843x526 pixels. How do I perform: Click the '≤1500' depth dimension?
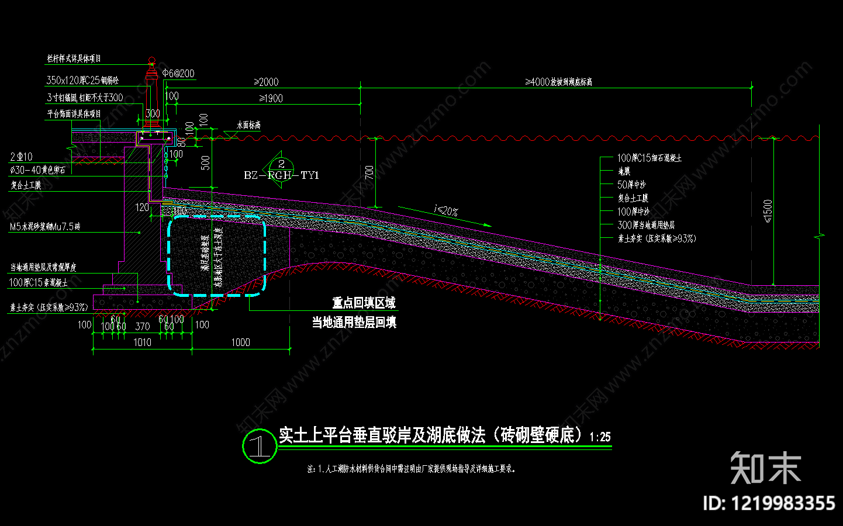pos(768,211)
